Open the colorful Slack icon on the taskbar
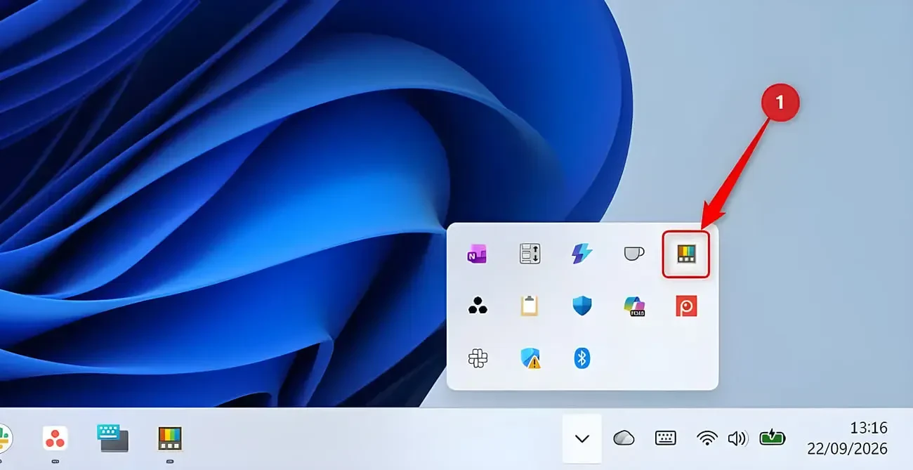Viewport: 913px width, 470px height. (x=5, y=438)
